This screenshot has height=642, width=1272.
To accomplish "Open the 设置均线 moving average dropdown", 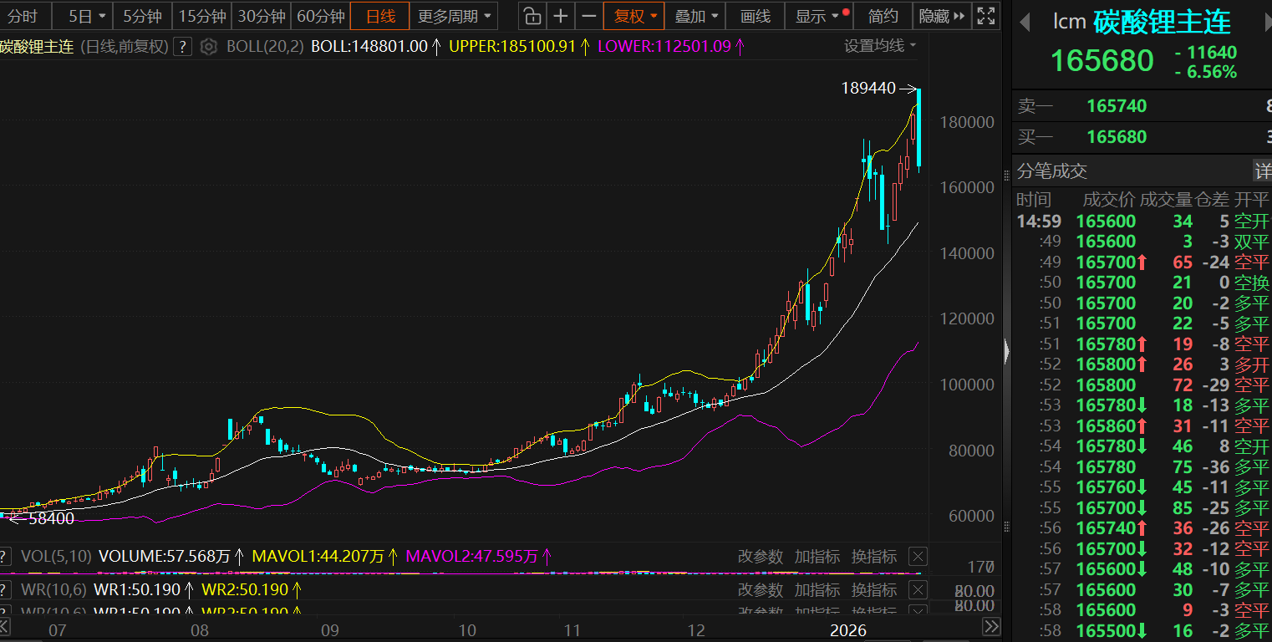I will 879,46.
